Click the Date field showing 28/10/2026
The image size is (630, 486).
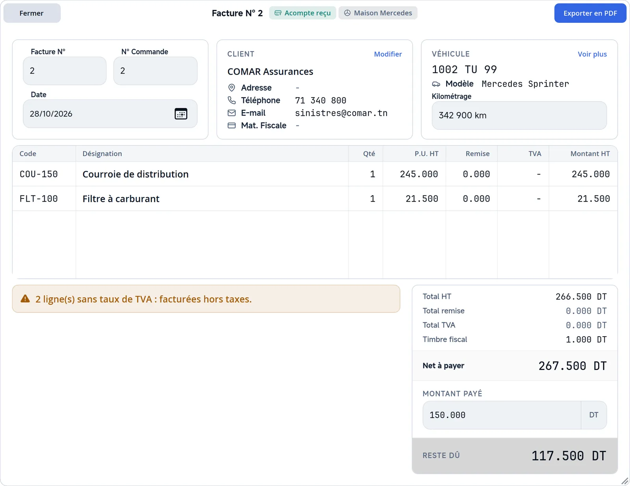coord(110,114)
